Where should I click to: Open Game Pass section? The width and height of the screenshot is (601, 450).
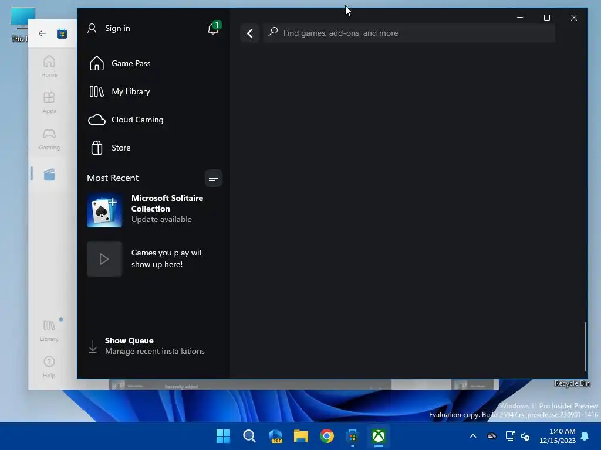pyautogui.click(x=120, y=63)
